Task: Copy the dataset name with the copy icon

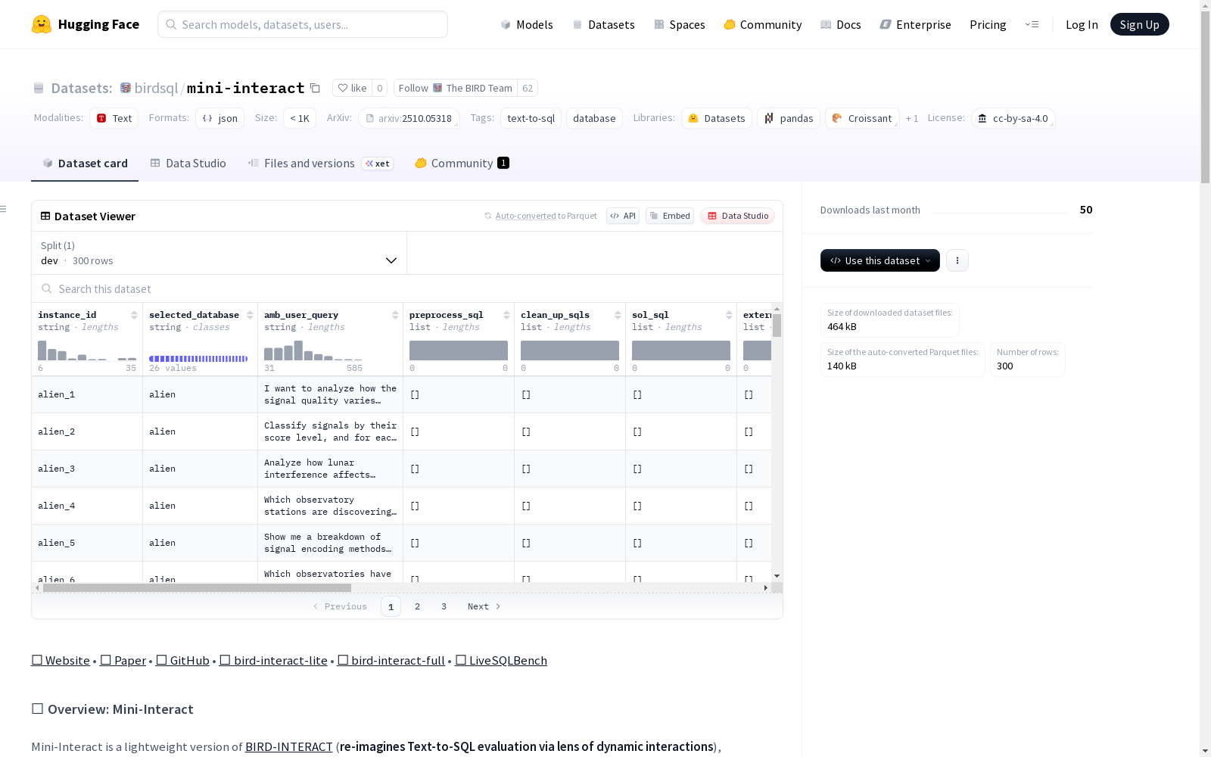Action: [x=315, y=88]
